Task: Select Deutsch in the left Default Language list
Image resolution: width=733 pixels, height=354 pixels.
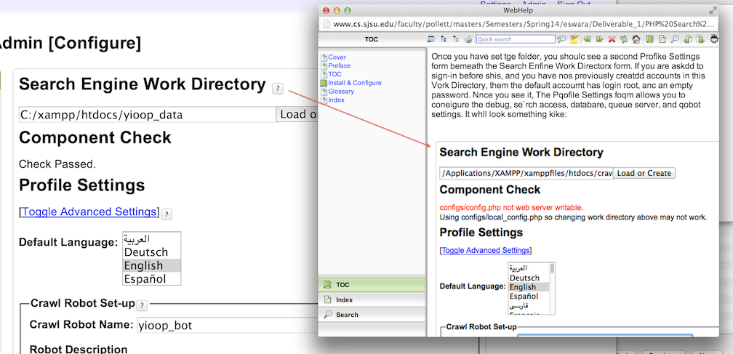Action: point(145,252)
